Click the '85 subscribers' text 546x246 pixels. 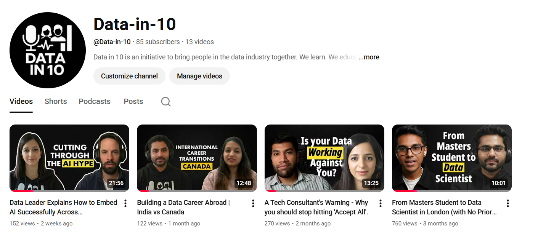click(158, 42)
